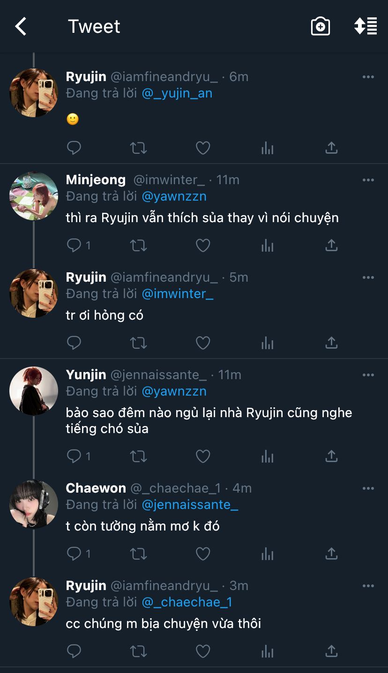The width and height of the screenshot is (388, 673).
Task: Open three-dot menu on Yunjin's tweet
Action: [x=368, y=375]
